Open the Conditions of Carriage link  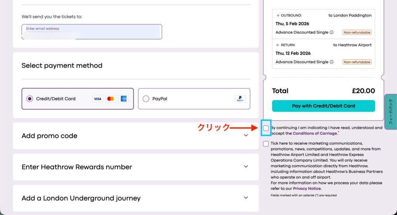coord(315,133)
